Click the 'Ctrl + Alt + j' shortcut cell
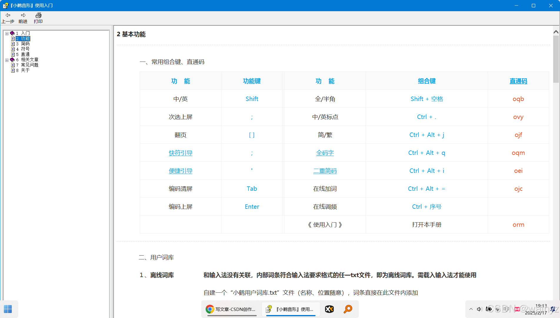560x318 pixels. tap(427, 135)
